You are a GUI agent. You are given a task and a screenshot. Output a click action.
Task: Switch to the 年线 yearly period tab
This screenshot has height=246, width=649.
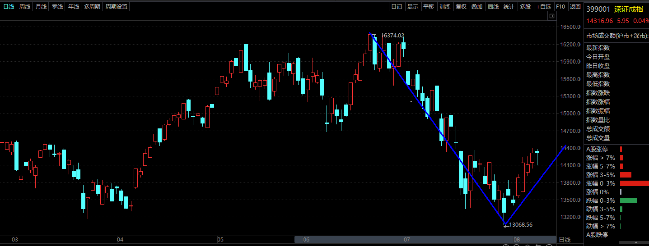(74, 7)
